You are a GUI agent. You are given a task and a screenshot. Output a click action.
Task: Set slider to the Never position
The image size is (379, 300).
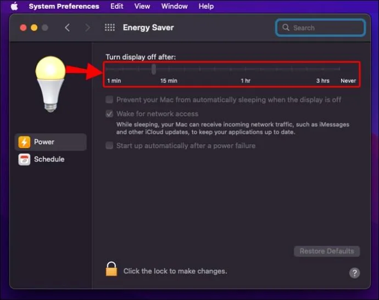click(339, 69)
